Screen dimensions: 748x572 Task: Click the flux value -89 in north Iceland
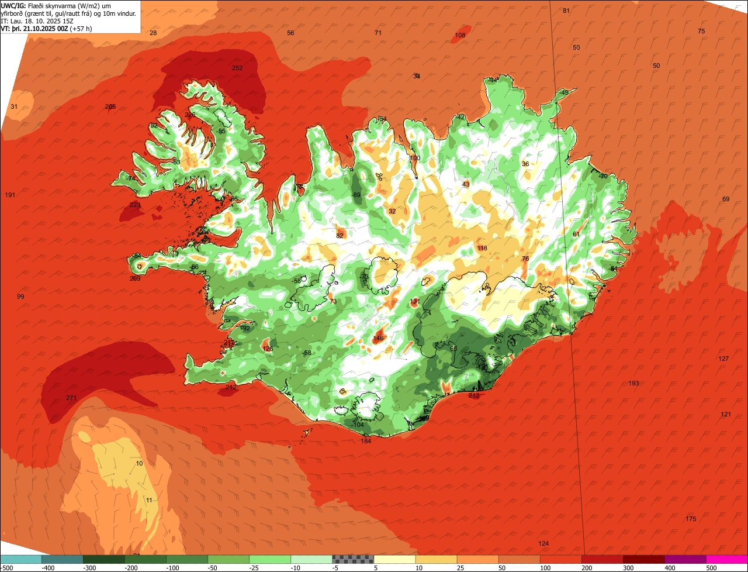coord(356,195)
